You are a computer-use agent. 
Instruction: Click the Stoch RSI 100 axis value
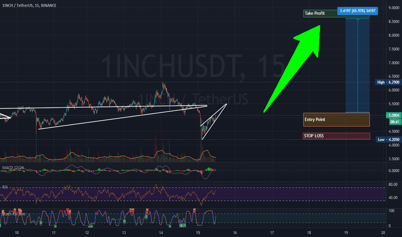click(x=392, y=211)
